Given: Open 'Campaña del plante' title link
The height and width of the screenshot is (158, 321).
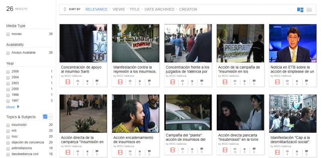Looking at the screenshot, I should pos(185,137).
